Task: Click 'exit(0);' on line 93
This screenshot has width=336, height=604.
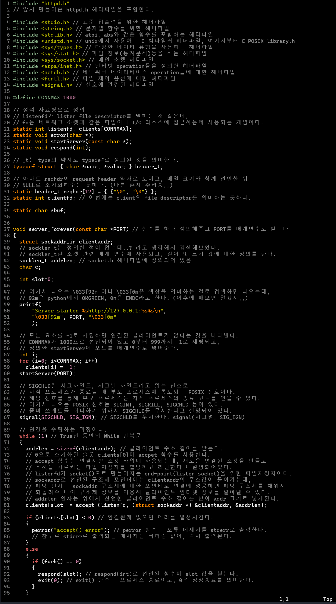Action: click(50, 580)
